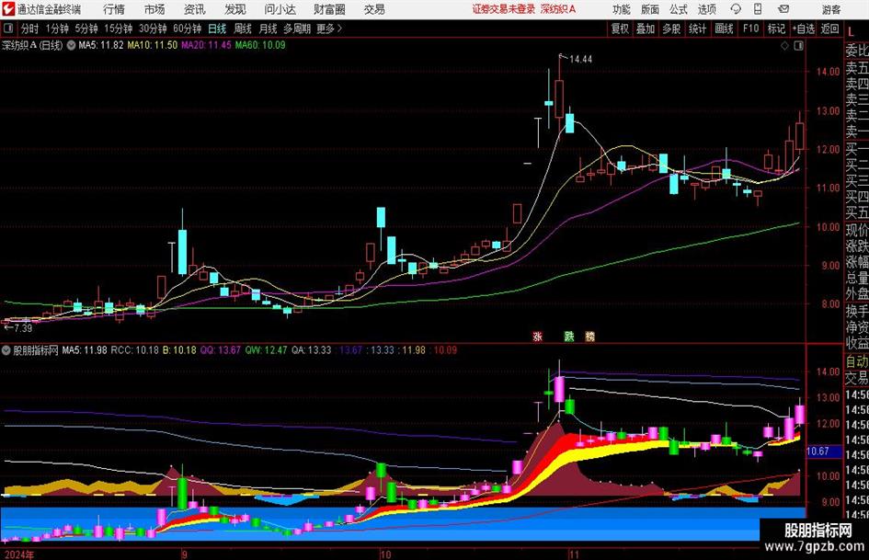Add stock with +自选 button

point(804,29)
